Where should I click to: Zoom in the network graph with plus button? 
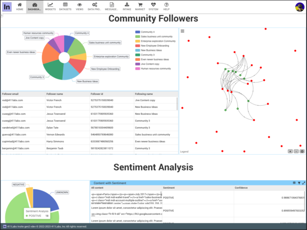pyautogui.click(x=290, y=151)
